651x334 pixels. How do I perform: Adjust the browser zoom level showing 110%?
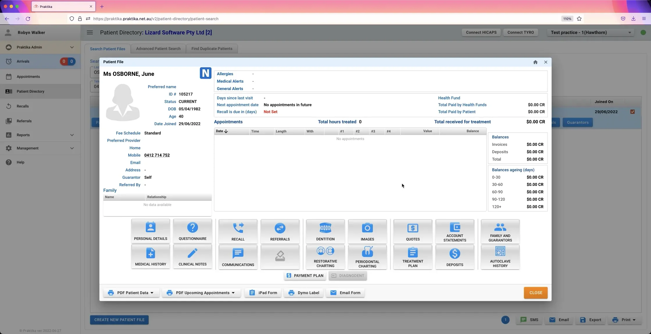pyautogui.click(x=567, y=19)
